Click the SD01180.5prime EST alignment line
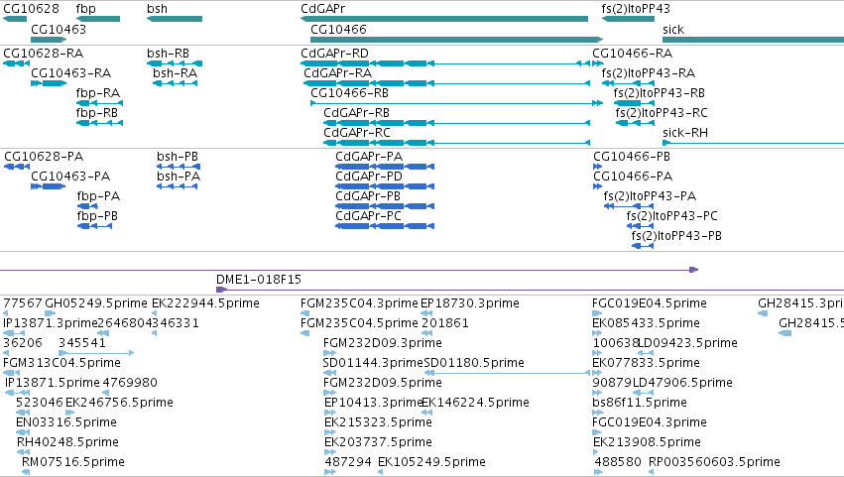The height and width of the screenshot is (477, 844). (x=507, y=373)
